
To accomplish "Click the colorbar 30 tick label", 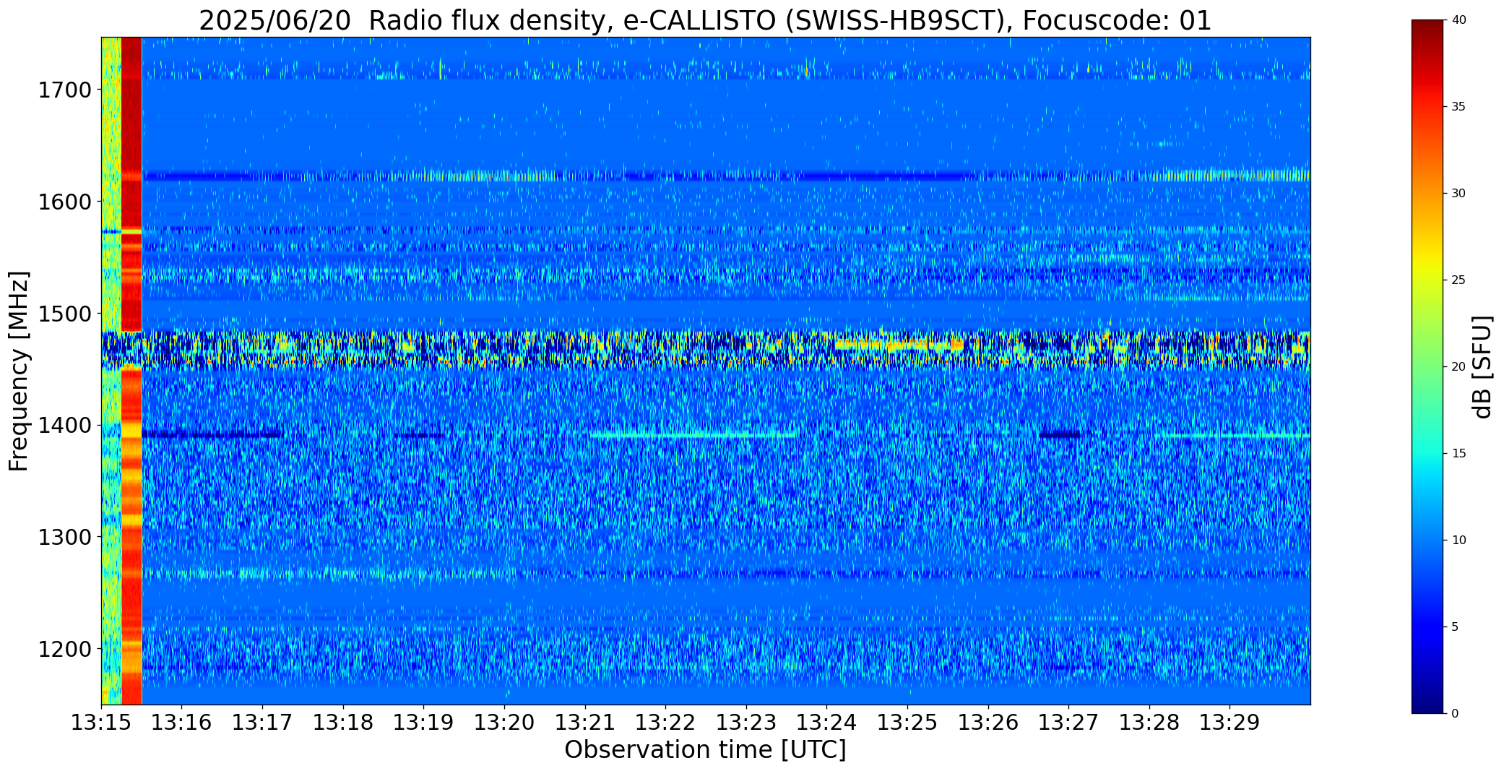I will [1458, 194].
